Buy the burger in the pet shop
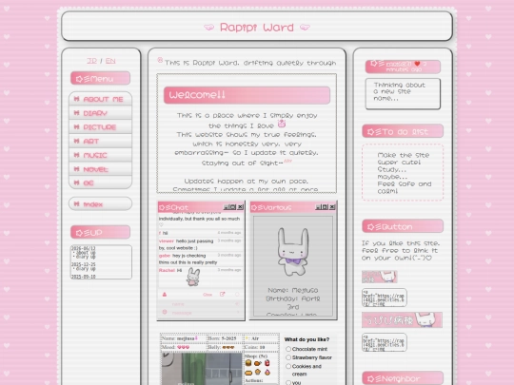This screenshot has height=385, width=514. pyautogui.click(x=248, y=363)
